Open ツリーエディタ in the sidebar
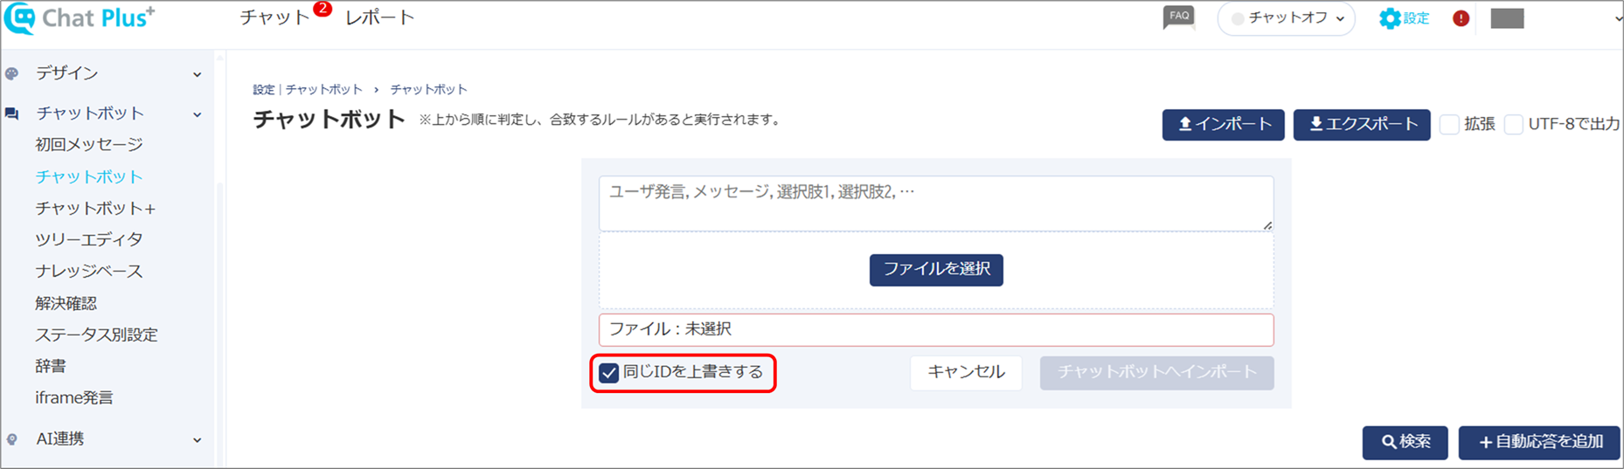 pos(89,239)
